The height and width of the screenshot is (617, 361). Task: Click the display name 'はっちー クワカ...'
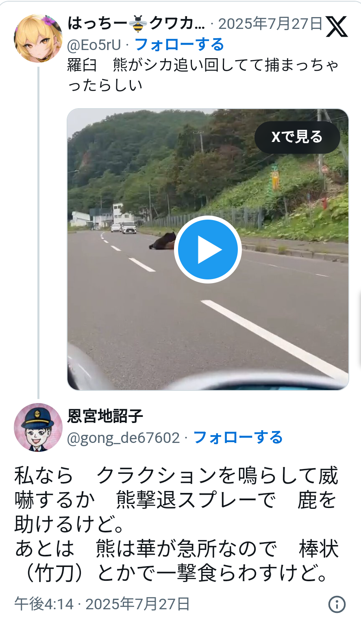click(x=136, y=24)
